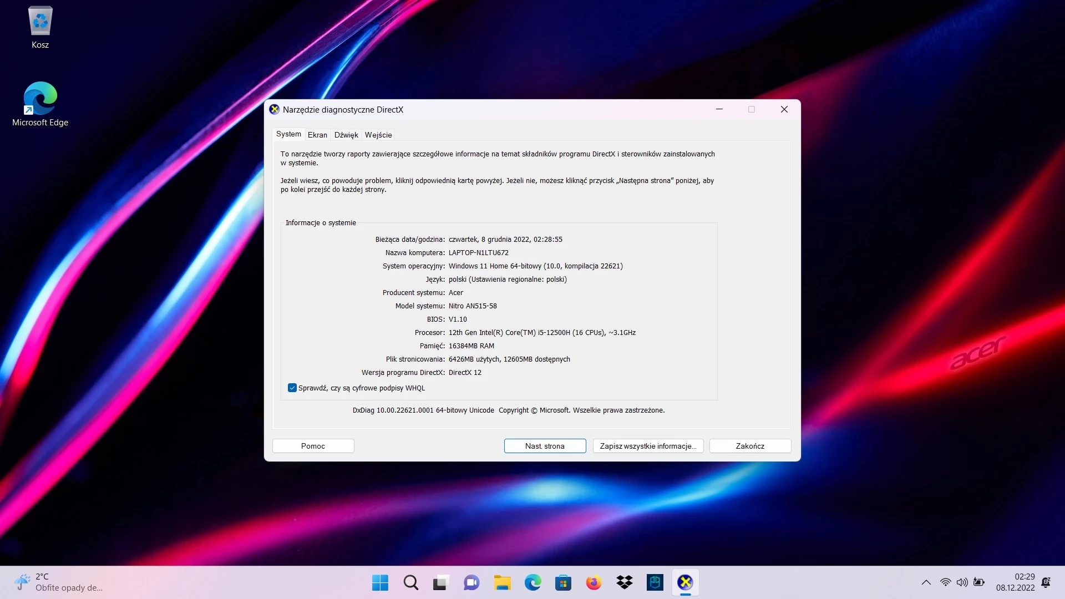Switch to the Dźwięk tab
Screen dimensions: 1065x599
point(346,135)
